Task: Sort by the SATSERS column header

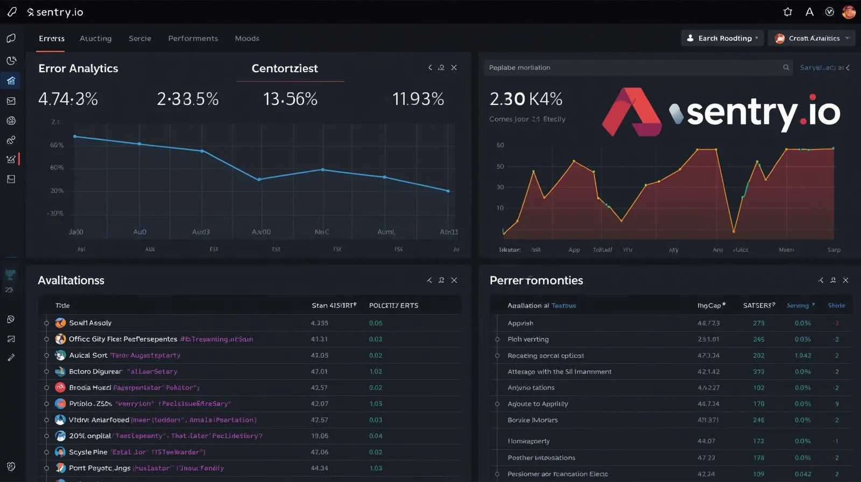Action: point(759,305)
